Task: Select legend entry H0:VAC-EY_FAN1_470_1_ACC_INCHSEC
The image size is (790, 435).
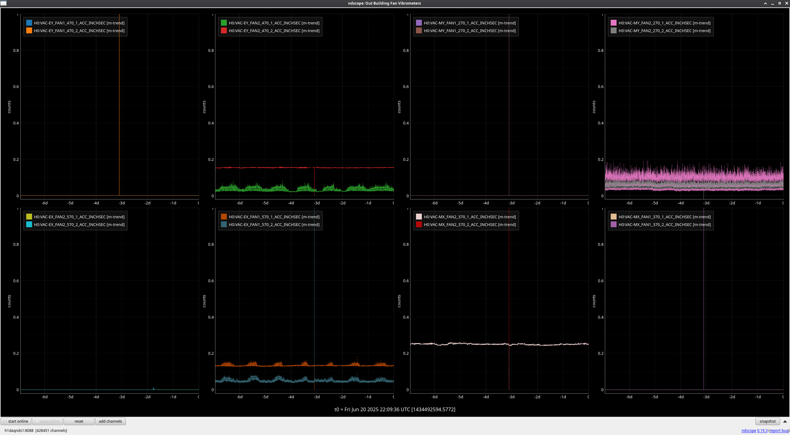Action: (79, 23)
